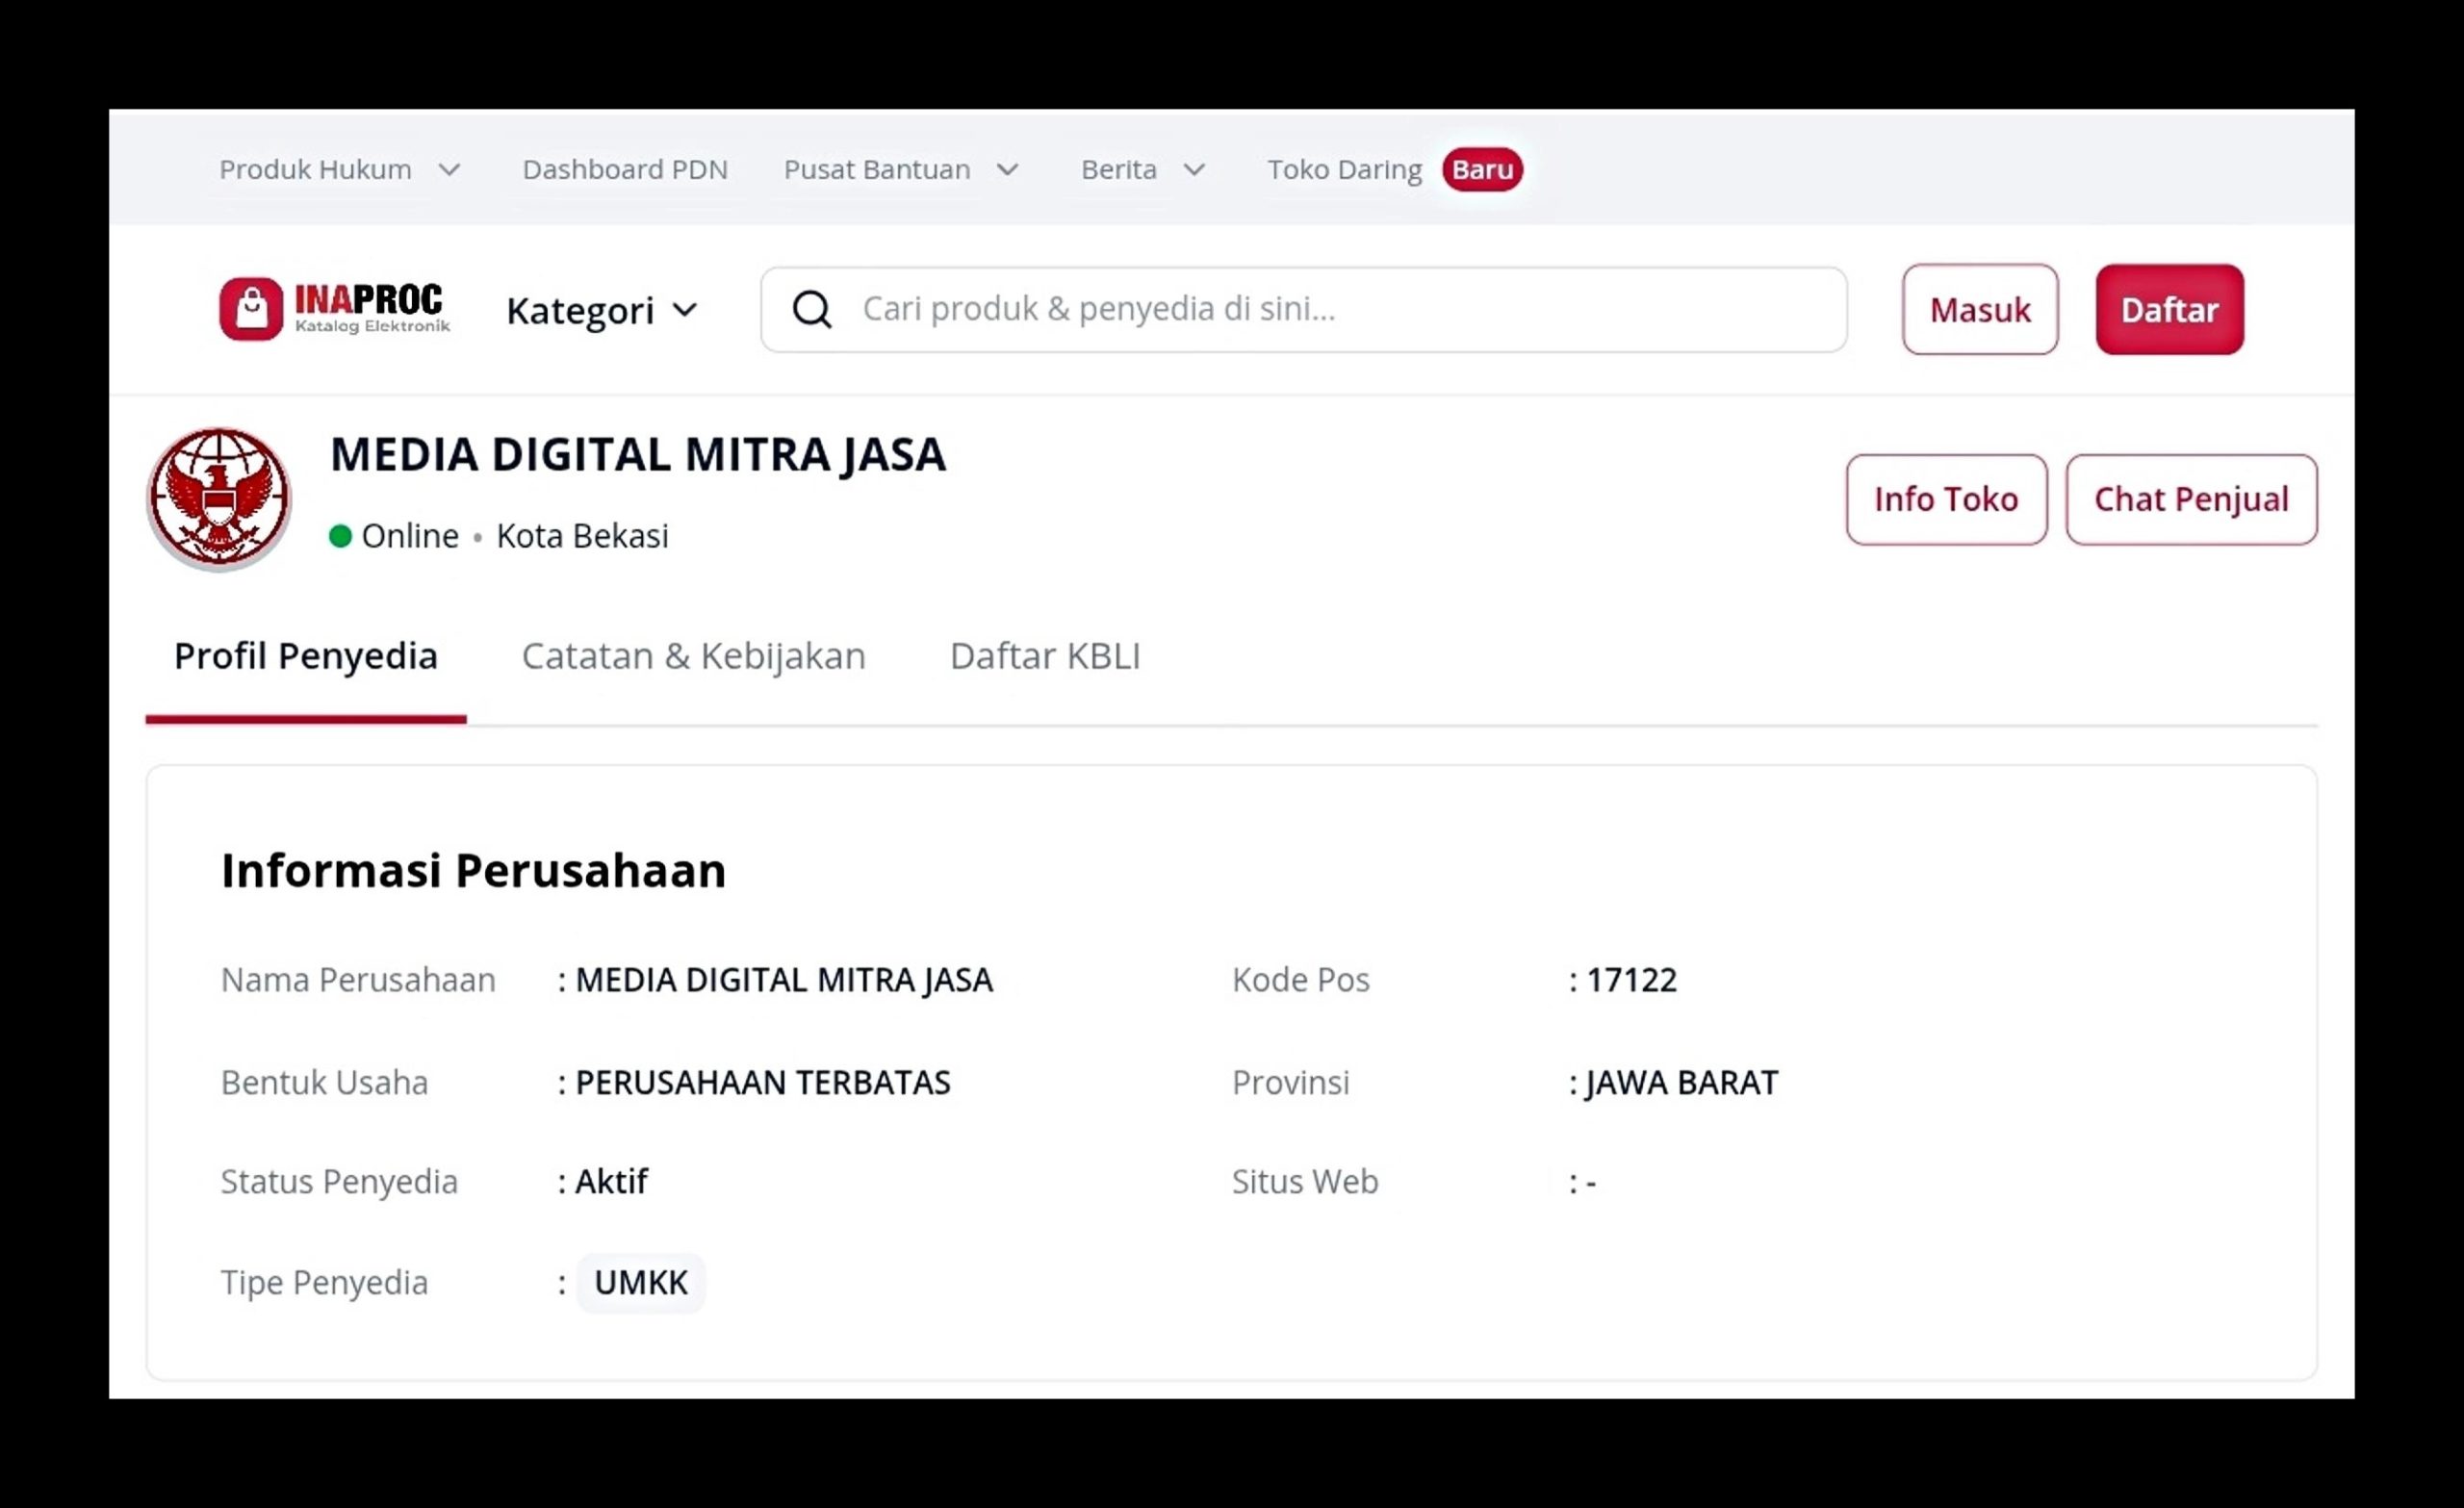Click the INAPROC shopping bag logo

coord(251,309)
